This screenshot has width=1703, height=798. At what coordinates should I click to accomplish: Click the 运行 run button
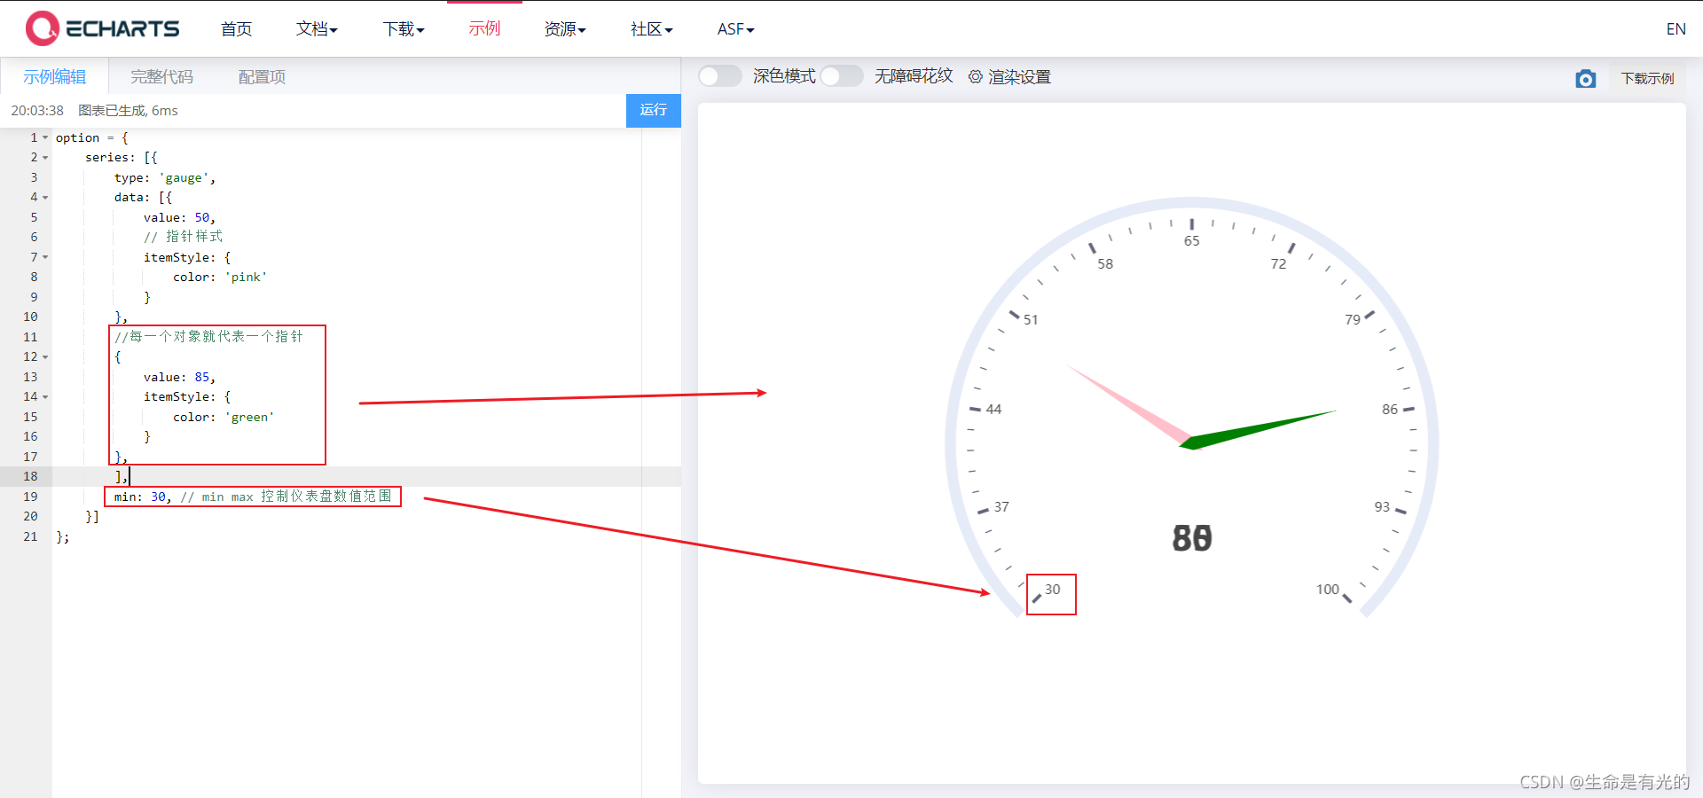(x=654, y=110)
